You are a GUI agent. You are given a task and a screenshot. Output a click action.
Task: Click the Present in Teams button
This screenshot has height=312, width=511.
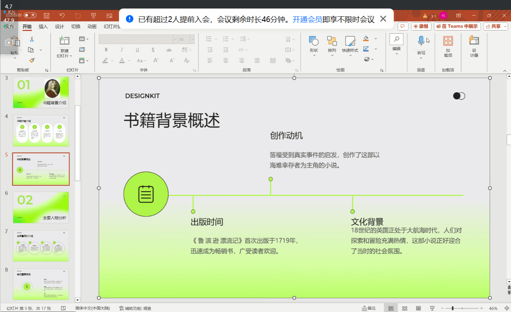457,27
